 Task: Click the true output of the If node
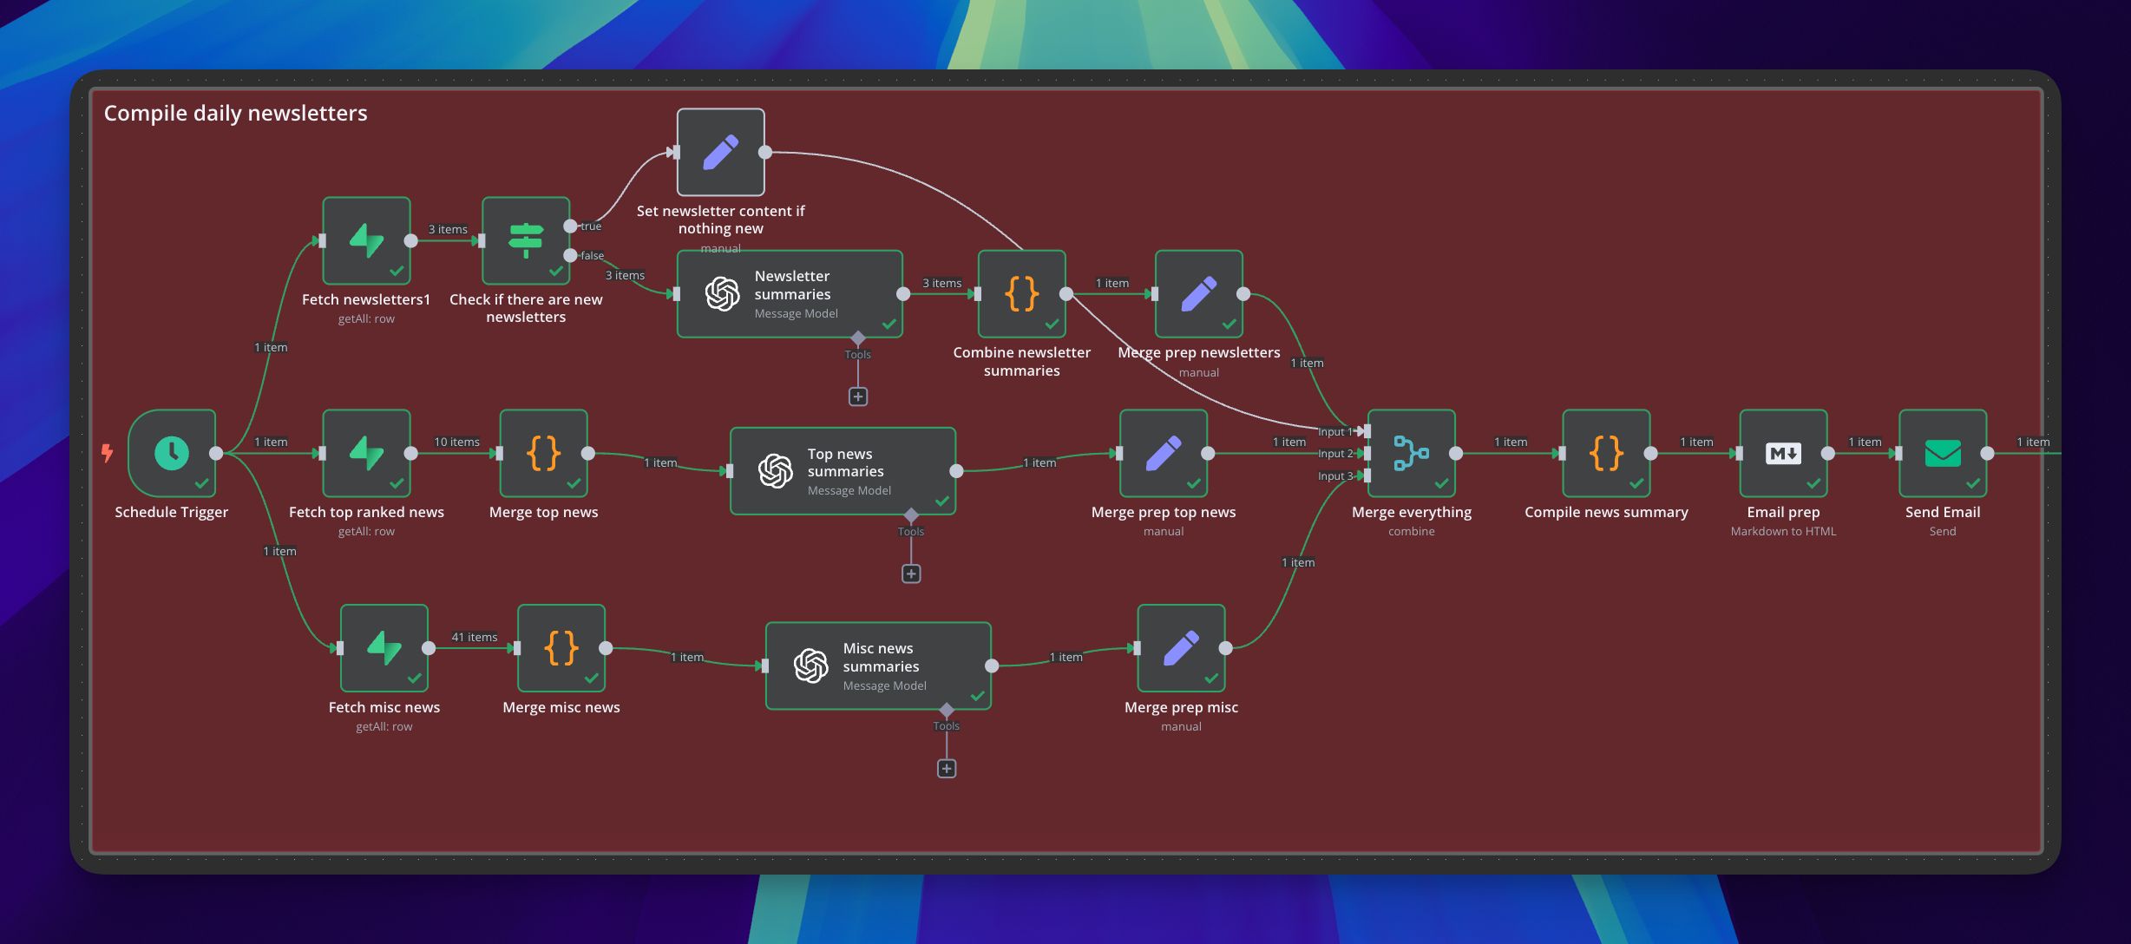coord(570,226)
